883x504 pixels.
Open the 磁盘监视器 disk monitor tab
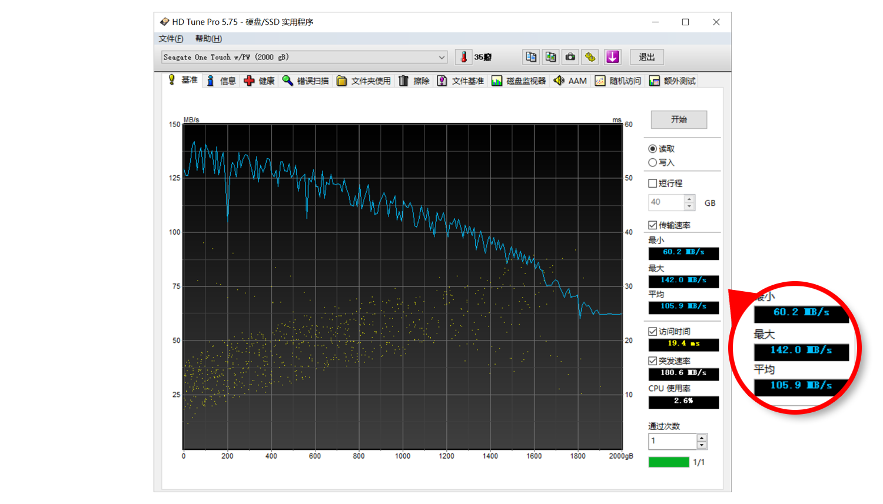(519, 81)
